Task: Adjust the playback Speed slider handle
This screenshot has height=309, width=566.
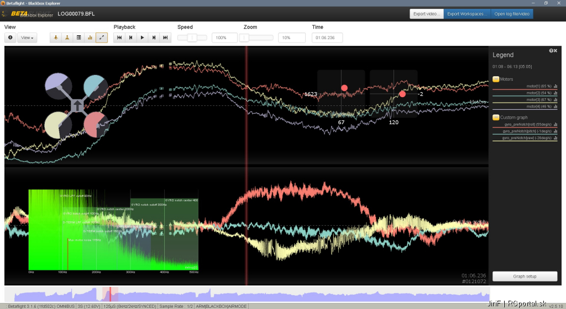Action: pos(192,38)
